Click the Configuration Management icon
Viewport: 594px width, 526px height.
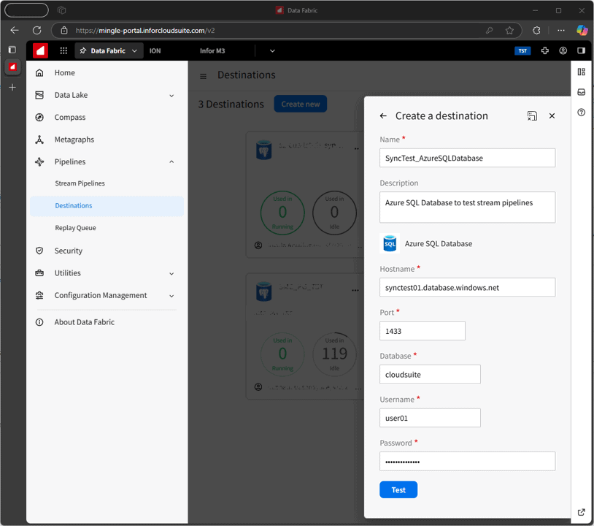pos(39,295)
